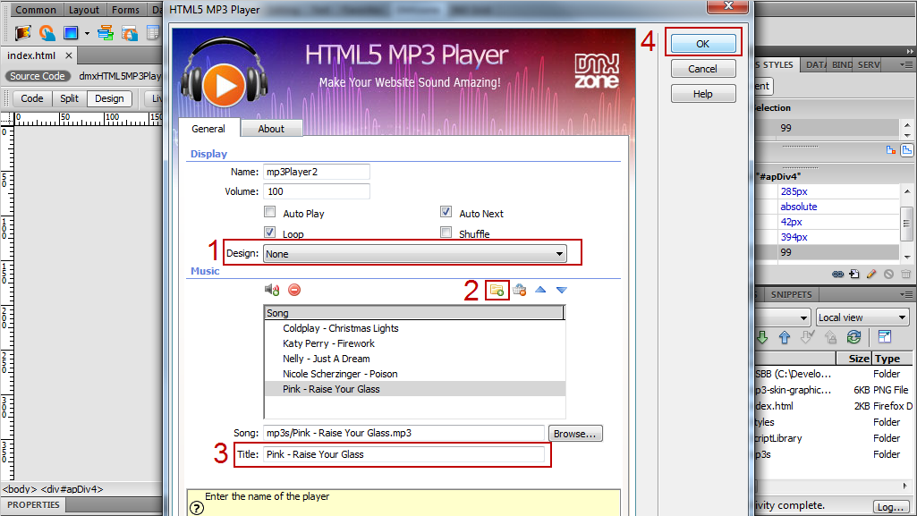Viewport: 917px width, 516px height.
Task: Uncheck the Auto Next checkbox
Action: click(x=446, y=212)
